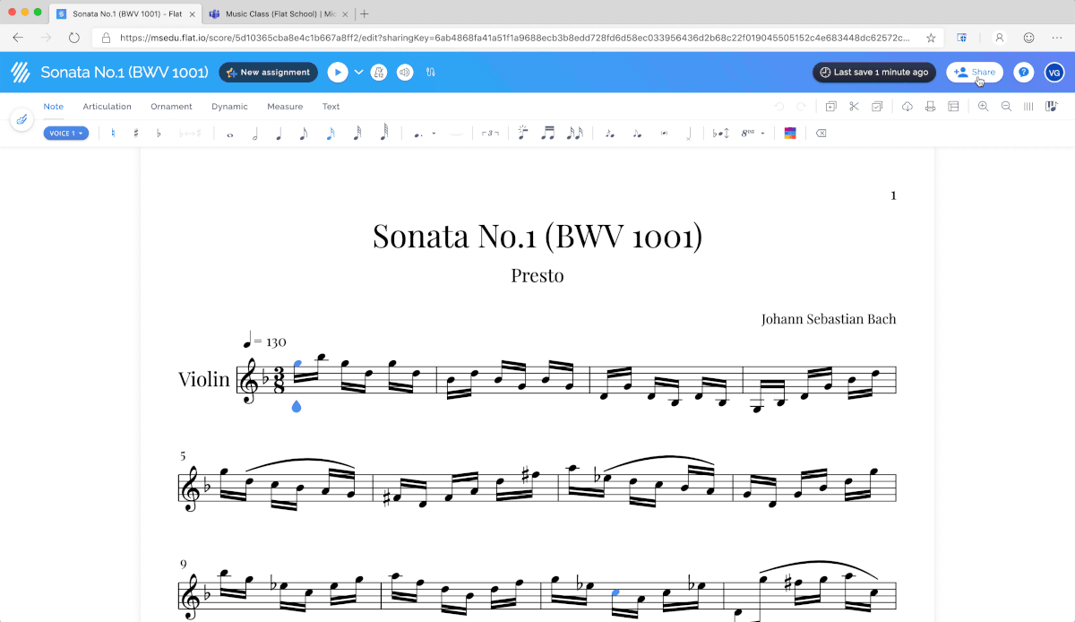Click the Share button

pyautogui.click(x=975, y=73)
